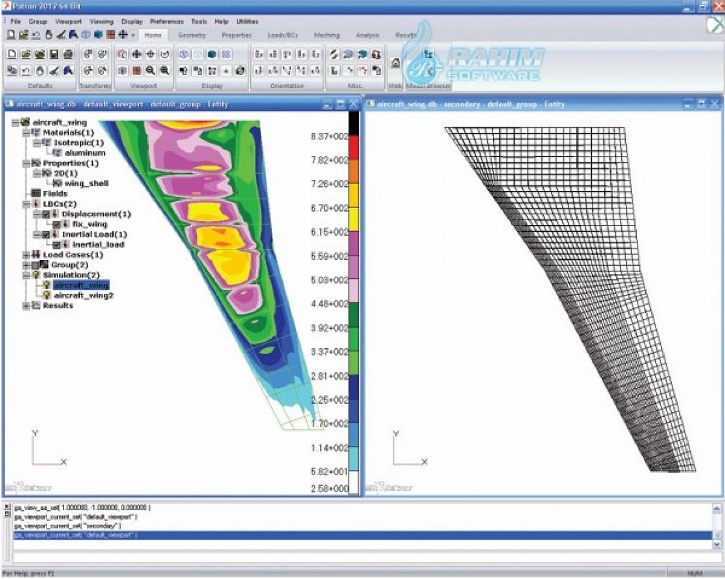The height and width of the screenshot is (579, 725).
Task: Open the Web browser icon in the Web group
Action: pyautogui.click(x=395, y=62)
